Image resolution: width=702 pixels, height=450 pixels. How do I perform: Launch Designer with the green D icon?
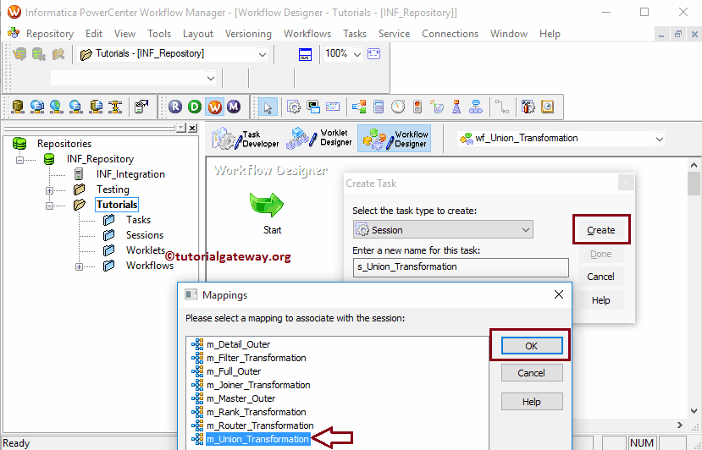click(195, 107)
